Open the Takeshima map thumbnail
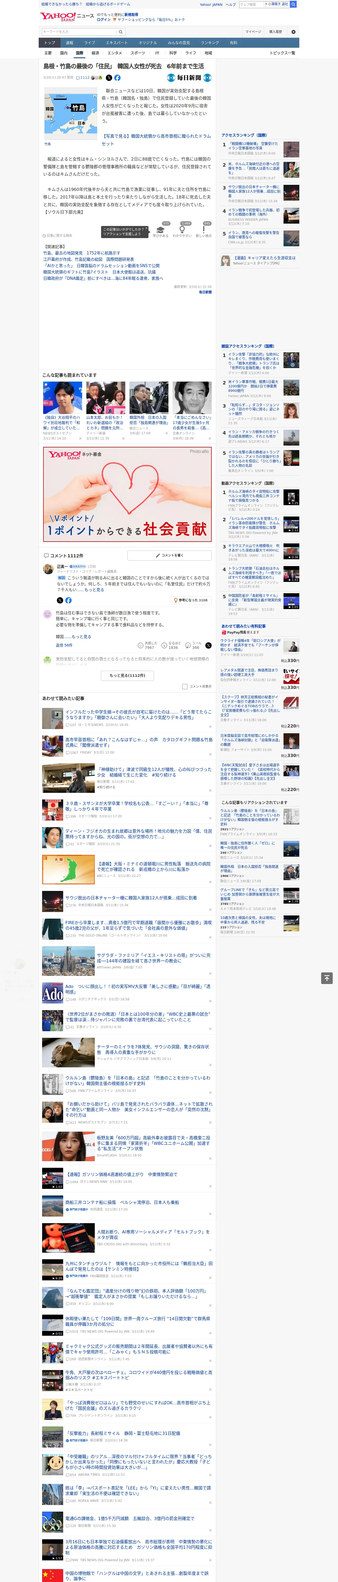The image size is (338, 1582). click(x=71, y=114)
